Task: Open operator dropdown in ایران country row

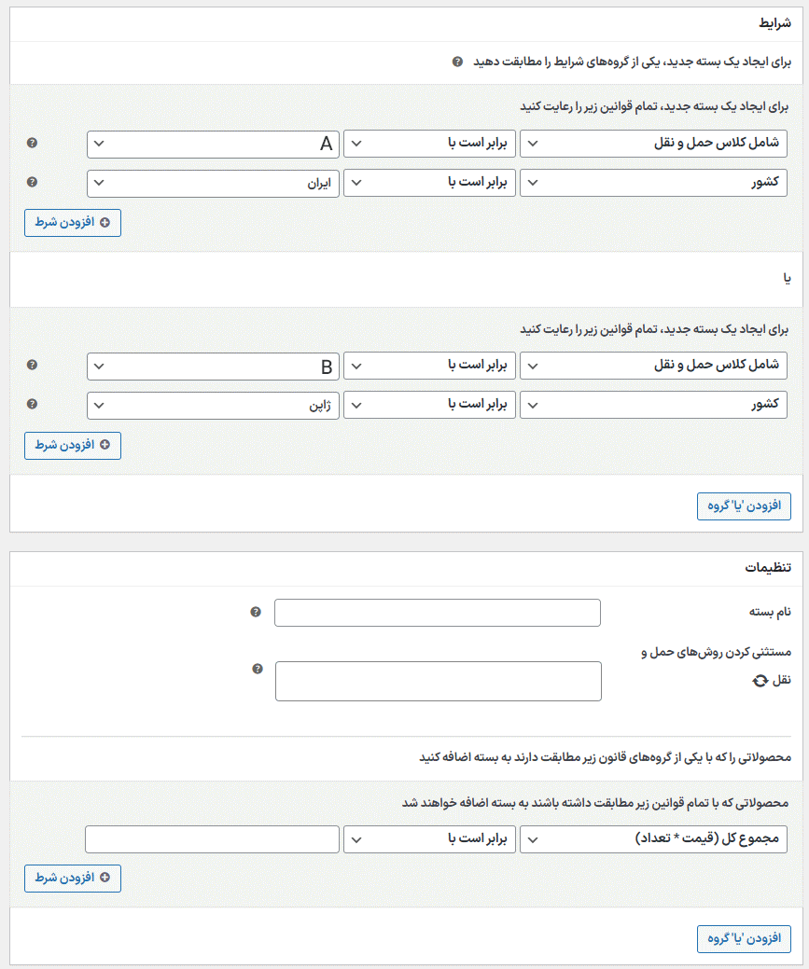Action: 429,183
